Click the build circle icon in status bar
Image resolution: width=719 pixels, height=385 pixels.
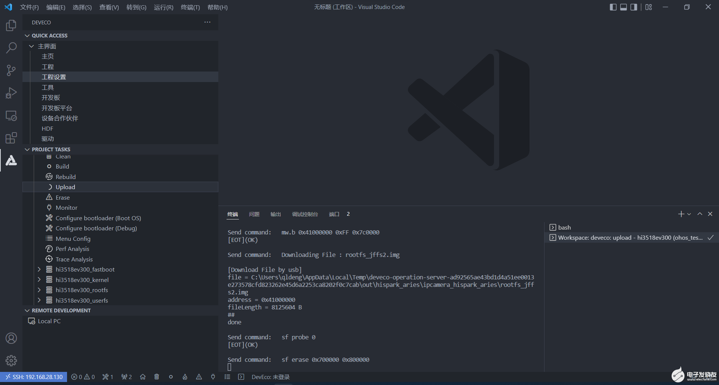click(x=171, y=377)
